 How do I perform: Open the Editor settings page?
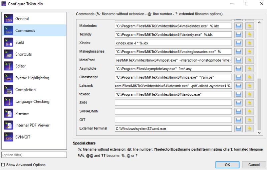pyautogui.click(x=34, y=66)
